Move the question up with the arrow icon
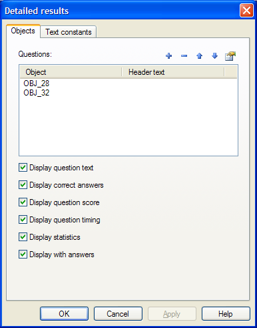257x328 pixels. coord(199,56)
